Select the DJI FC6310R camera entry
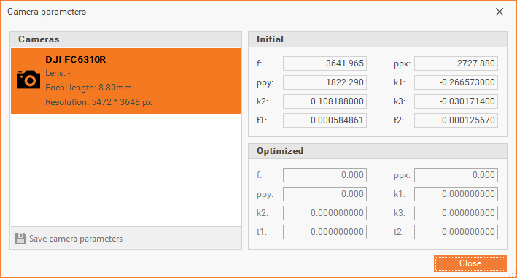 tap(125, 81)
